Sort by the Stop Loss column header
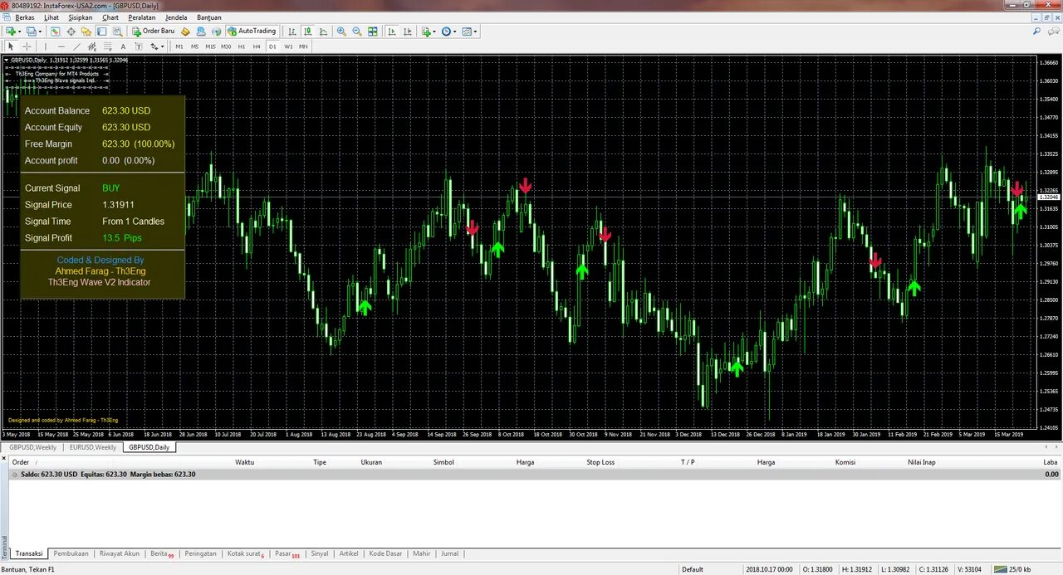 pyautogui.click(x=600, y=462)
